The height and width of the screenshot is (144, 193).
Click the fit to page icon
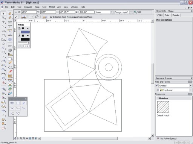[30, 138]
